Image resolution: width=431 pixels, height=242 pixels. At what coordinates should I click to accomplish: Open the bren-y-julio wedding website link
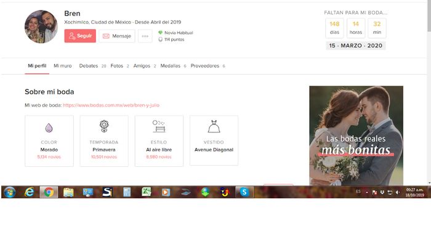[111, 105]
